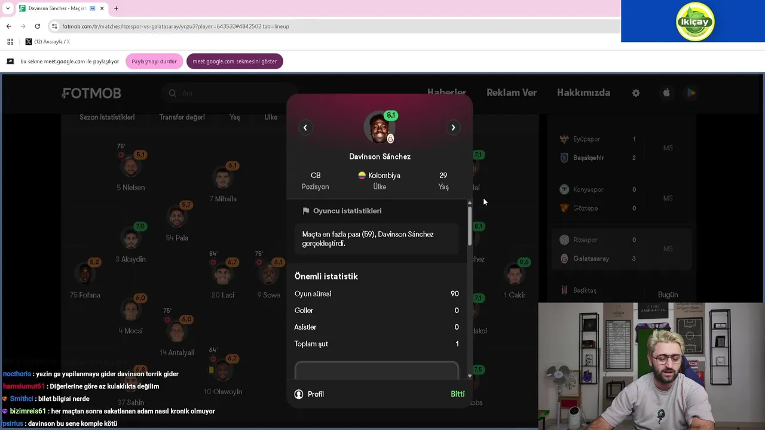Click the address bar URL

click(x=176, y=26)
